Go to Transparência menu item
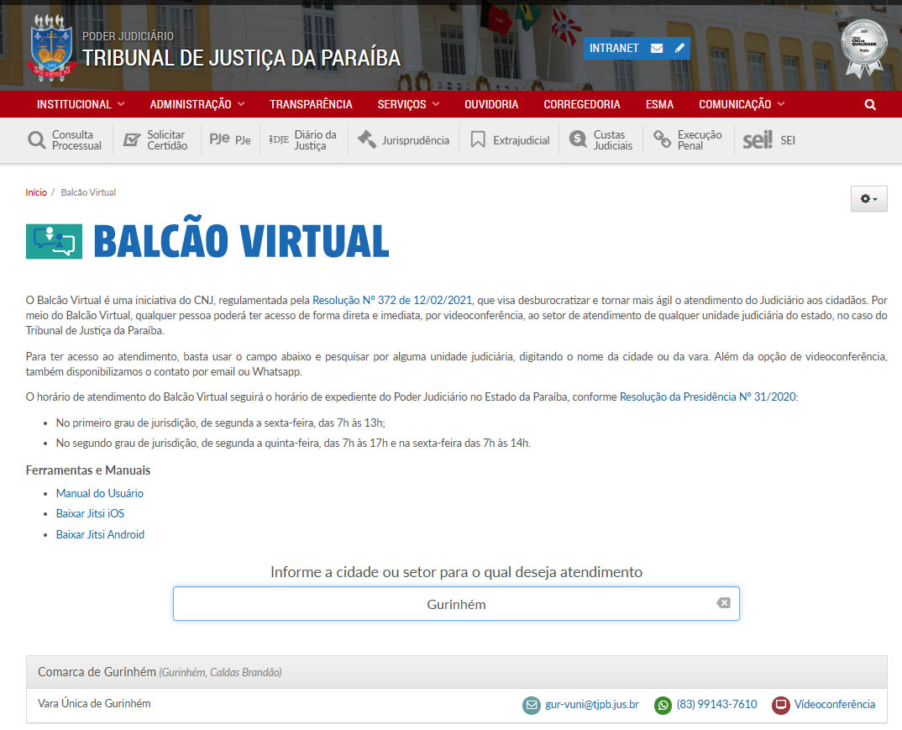 (x=311, y=104)
